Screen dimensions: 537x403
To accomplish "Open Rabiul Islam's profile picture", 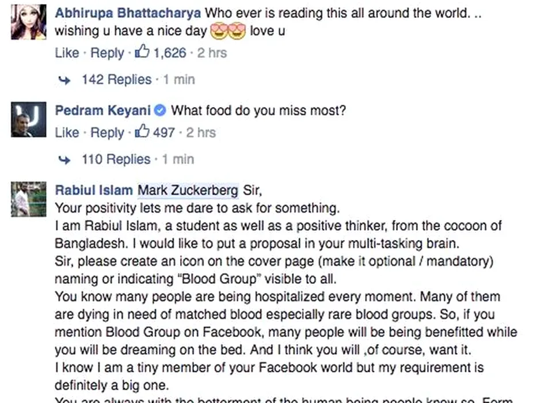I will 29,199.
